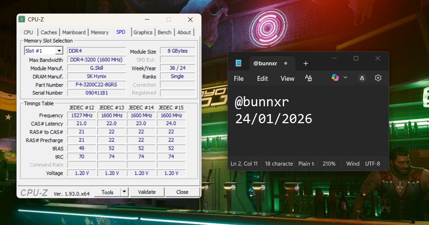Switch to the Graphics tab
This screenshot has width=429, height=225.
click(143, 32)
